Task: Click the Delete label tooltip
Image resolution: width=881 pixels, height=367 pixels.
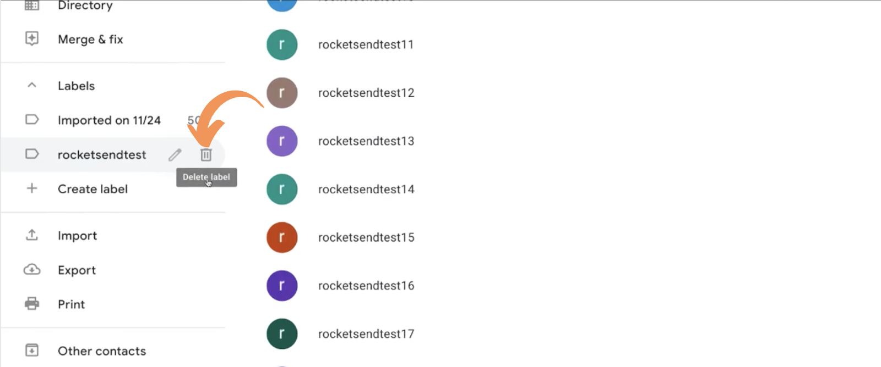Action: (x=206, y=177)
